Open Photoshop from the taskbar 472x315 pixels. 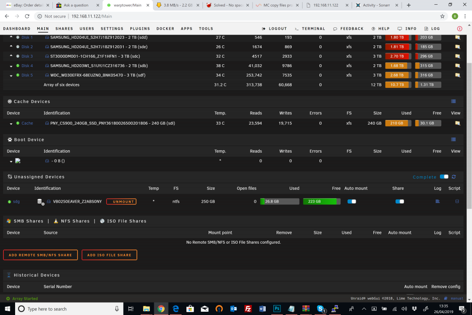[x=277, y=309]
